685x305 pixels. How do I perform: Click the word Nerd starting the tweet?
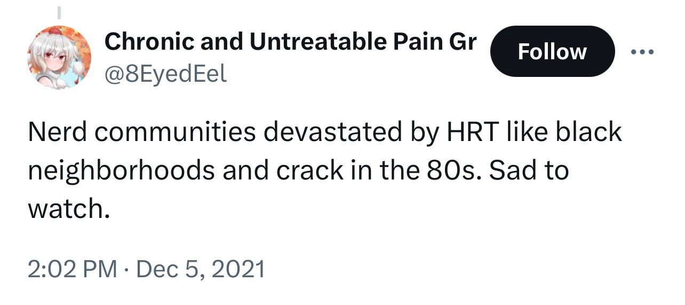point(58,132)
